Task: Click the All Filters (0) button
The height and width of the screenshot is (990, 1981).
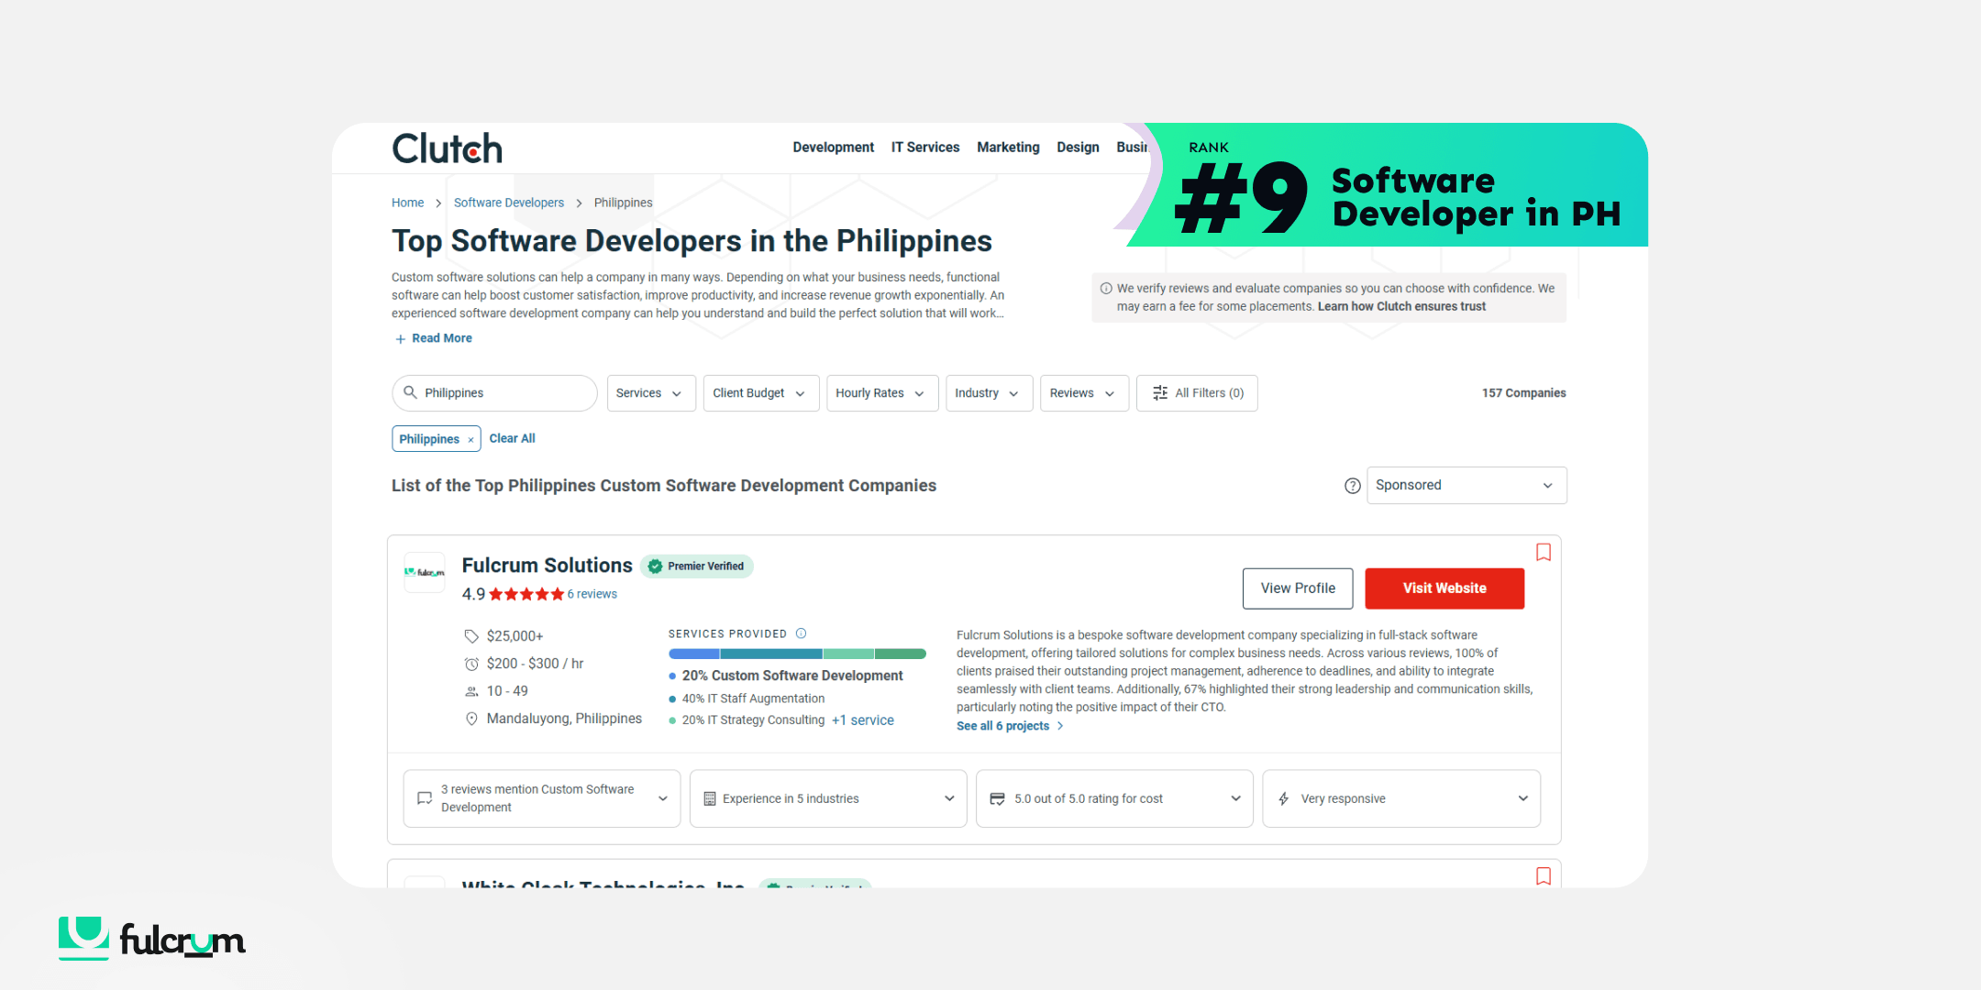Action: coord(1197,393)
